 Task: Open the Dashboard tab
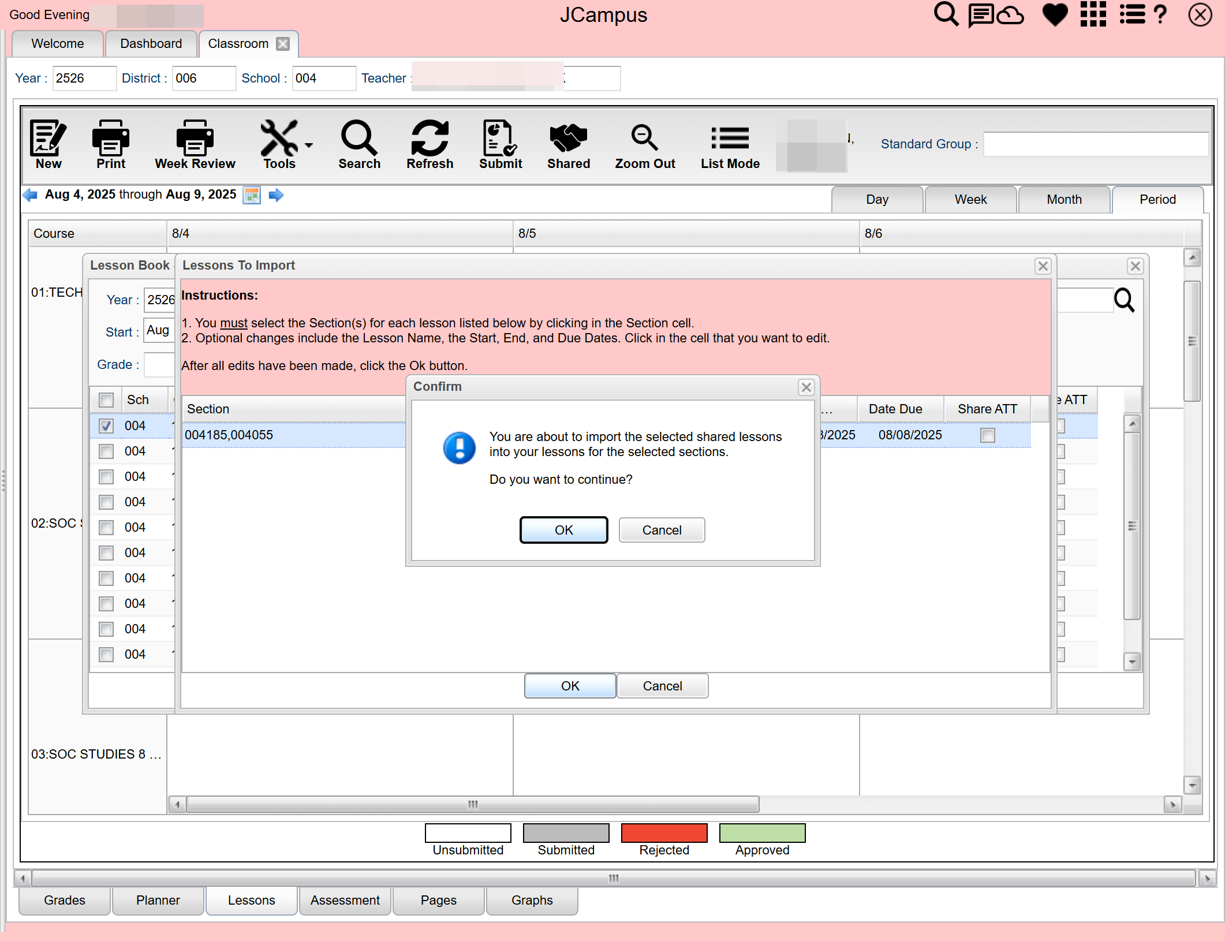point(151,44)
